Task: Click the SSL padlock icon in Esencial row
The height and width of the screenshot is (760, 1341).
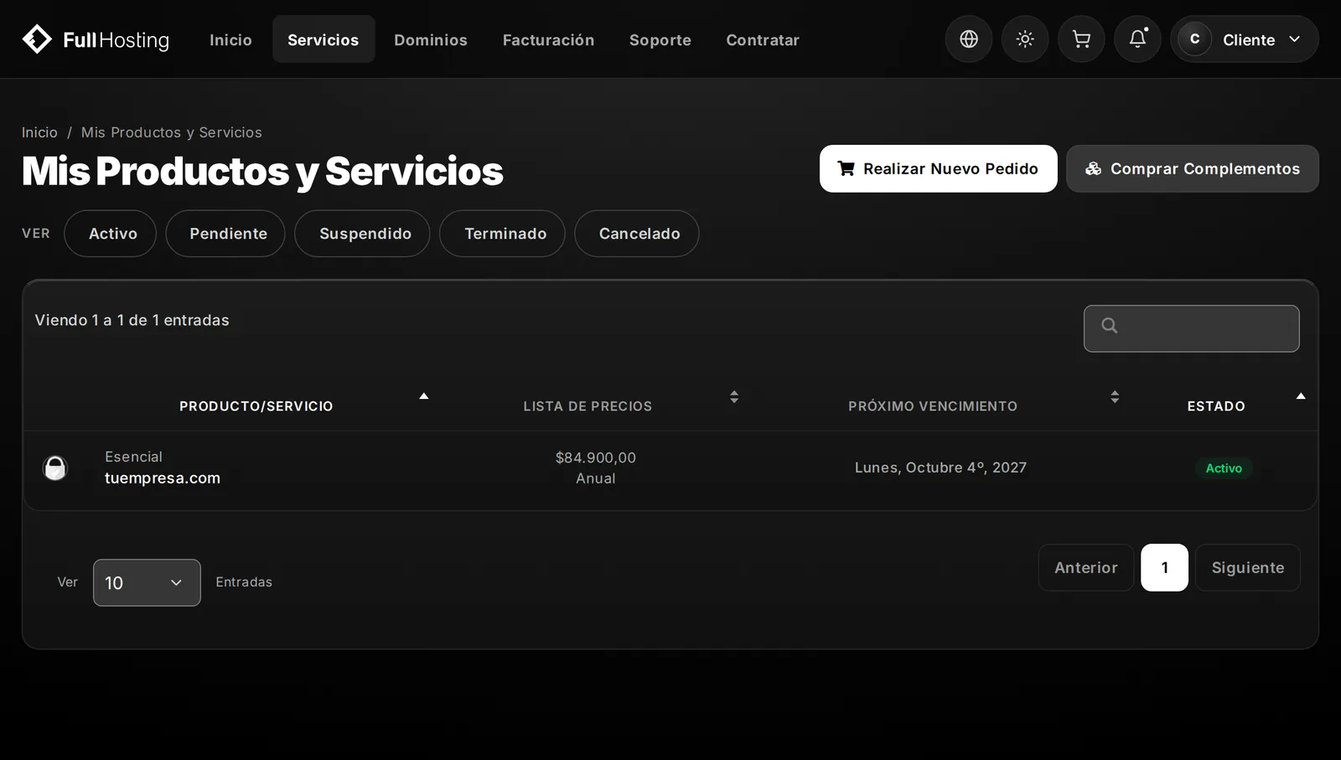Action: click(55, 468)
